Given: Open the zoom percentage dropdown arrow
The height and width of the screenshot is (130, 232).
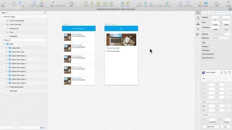Looking at the screenshot, I should pyautogui.click(x=75, y=3).
